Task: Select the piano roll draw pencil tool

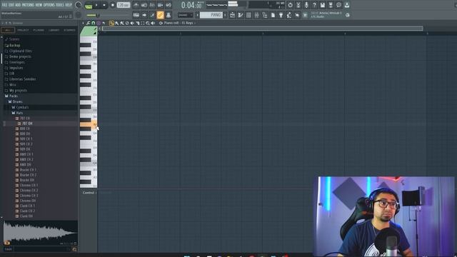Action: coord(111,23)
